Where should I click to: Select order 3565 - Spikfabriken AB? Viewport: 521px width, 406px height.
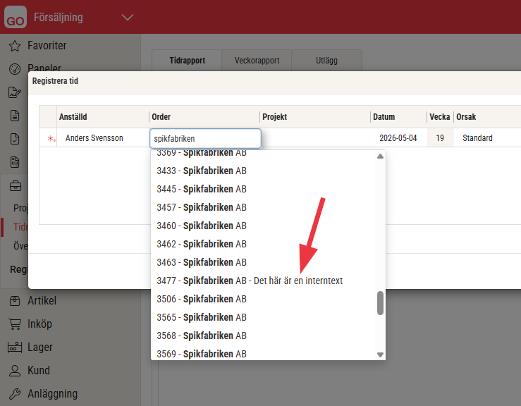pos(263,317)
